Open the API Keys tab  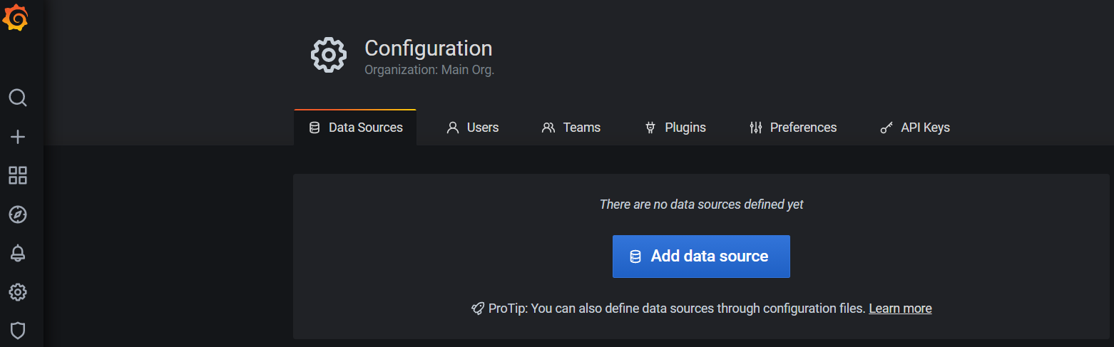pyautogui.click(x=915, y=128)
